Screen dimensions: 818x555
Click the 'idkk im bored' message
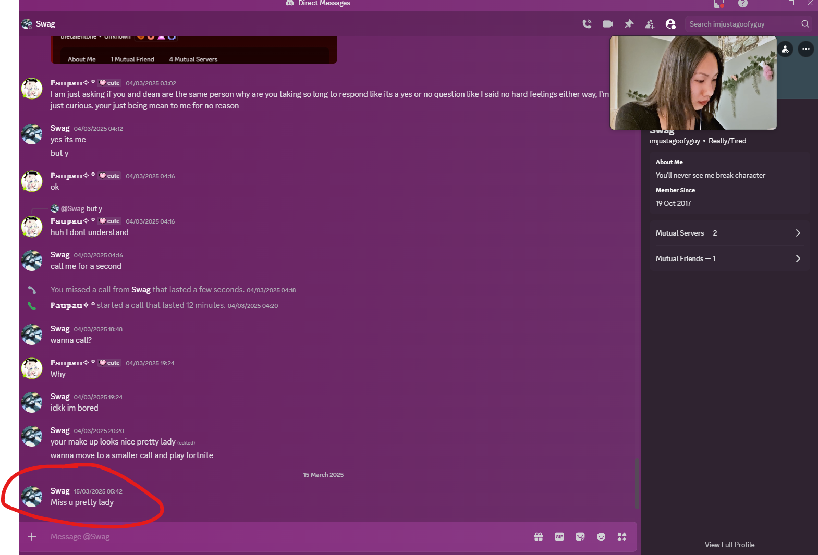pos(74,408)
